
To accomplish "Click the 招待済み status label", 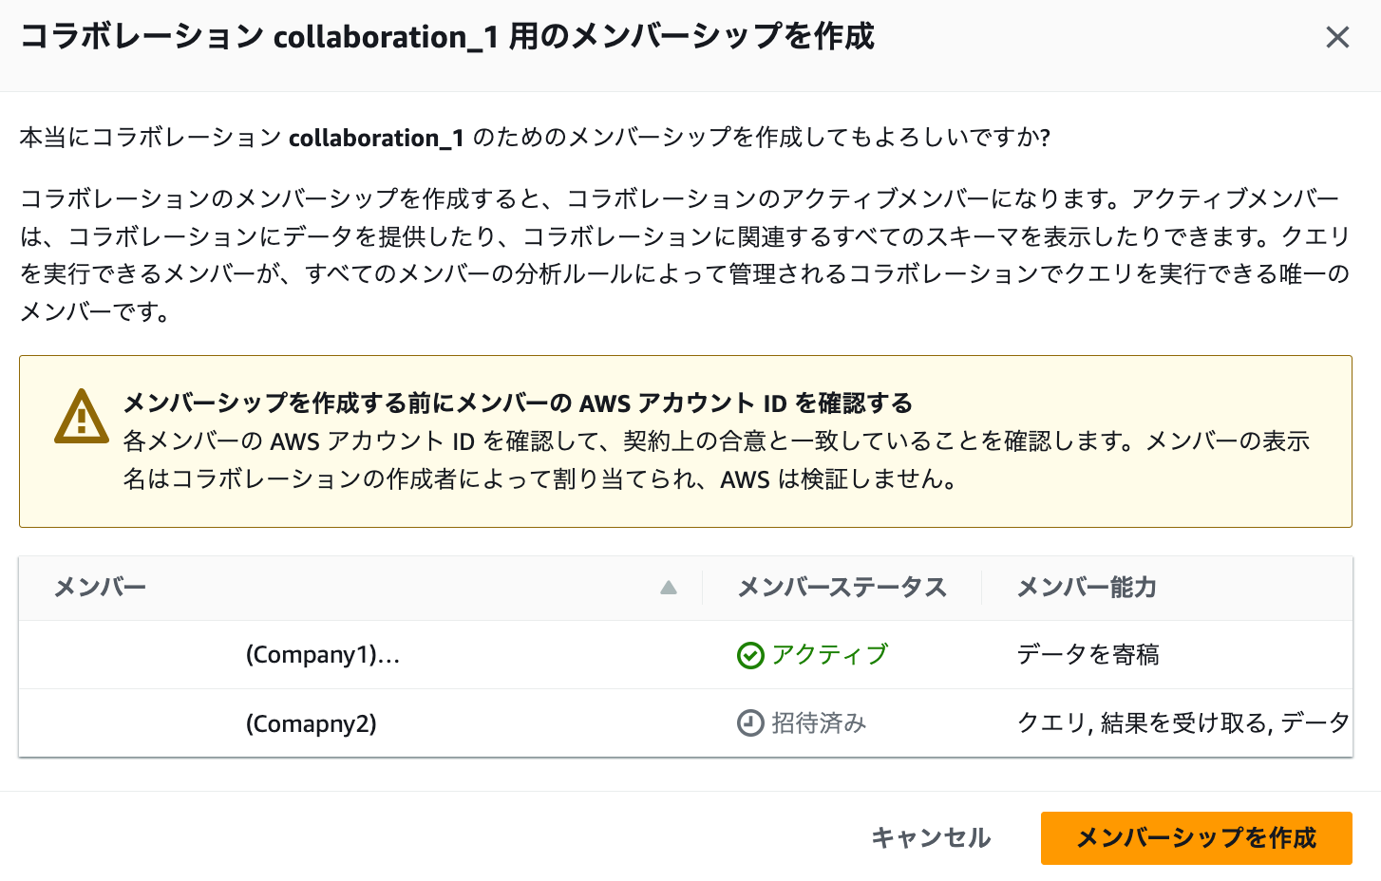I will coord(819,723).
